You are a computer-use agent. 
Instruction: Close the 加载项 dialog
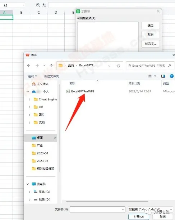158,12
